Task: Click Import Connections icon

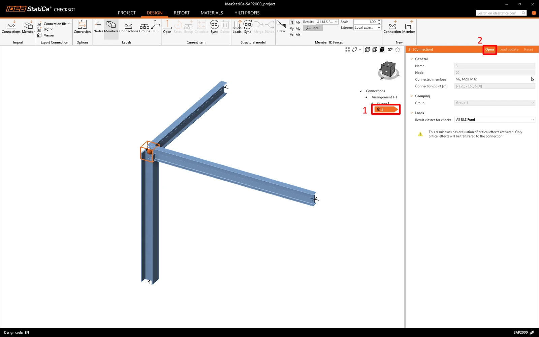Action: 11,27
